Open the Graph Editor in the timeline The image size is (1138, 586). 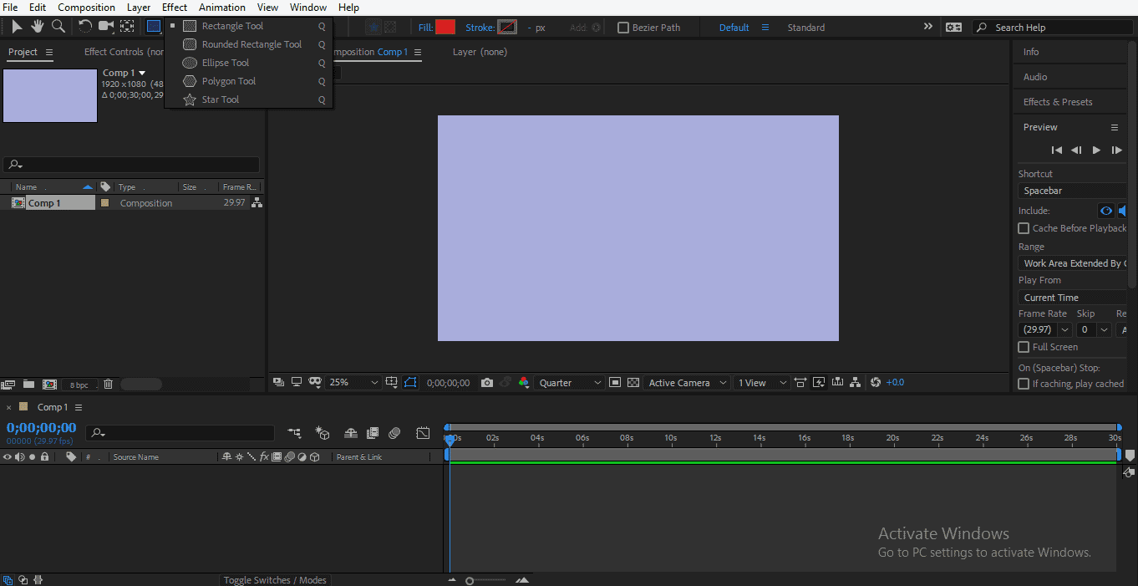pos(423,433)
